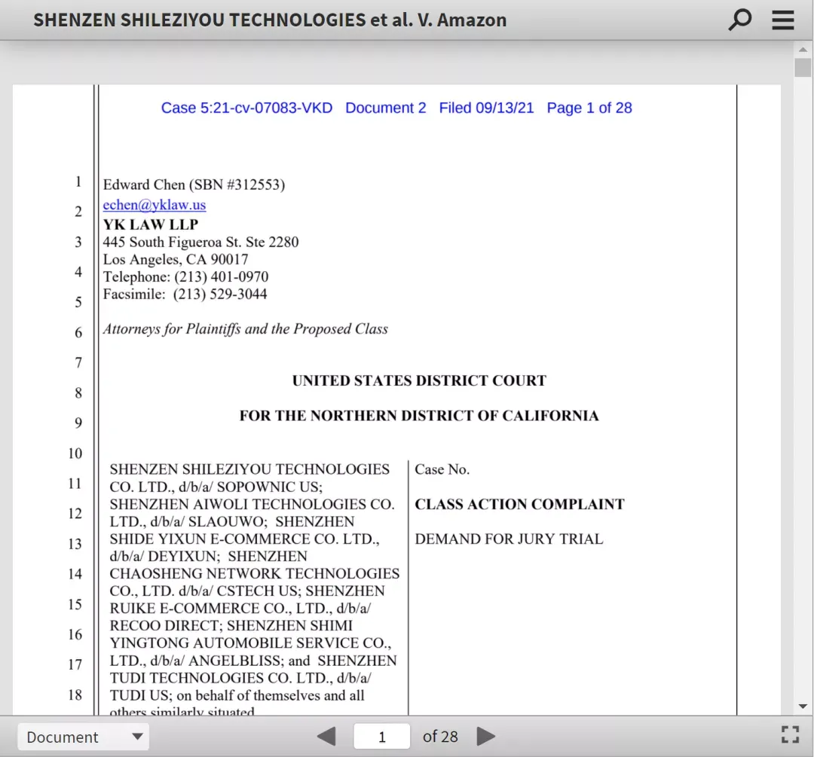Click the 'CLASS ACTION COMPLAINT' heading

click(519, 505)
